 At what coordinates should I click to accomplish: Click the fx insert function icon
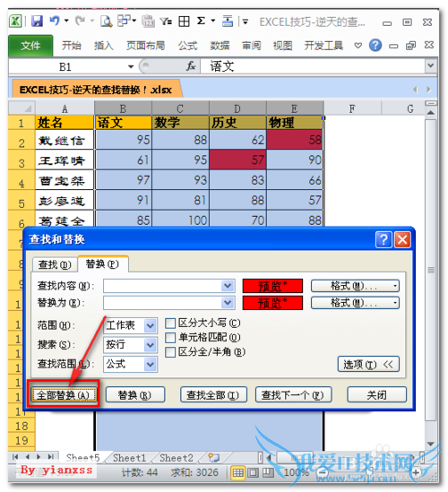[191, 66]
